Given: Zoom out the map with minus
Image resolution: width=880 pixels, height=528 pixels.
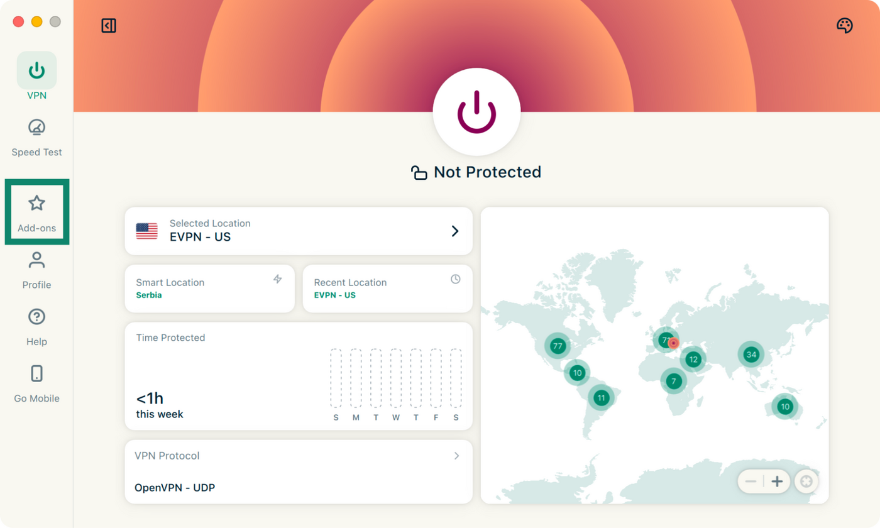Looking at the screenshot, I should pyautogui.click(x=751, y=482).
